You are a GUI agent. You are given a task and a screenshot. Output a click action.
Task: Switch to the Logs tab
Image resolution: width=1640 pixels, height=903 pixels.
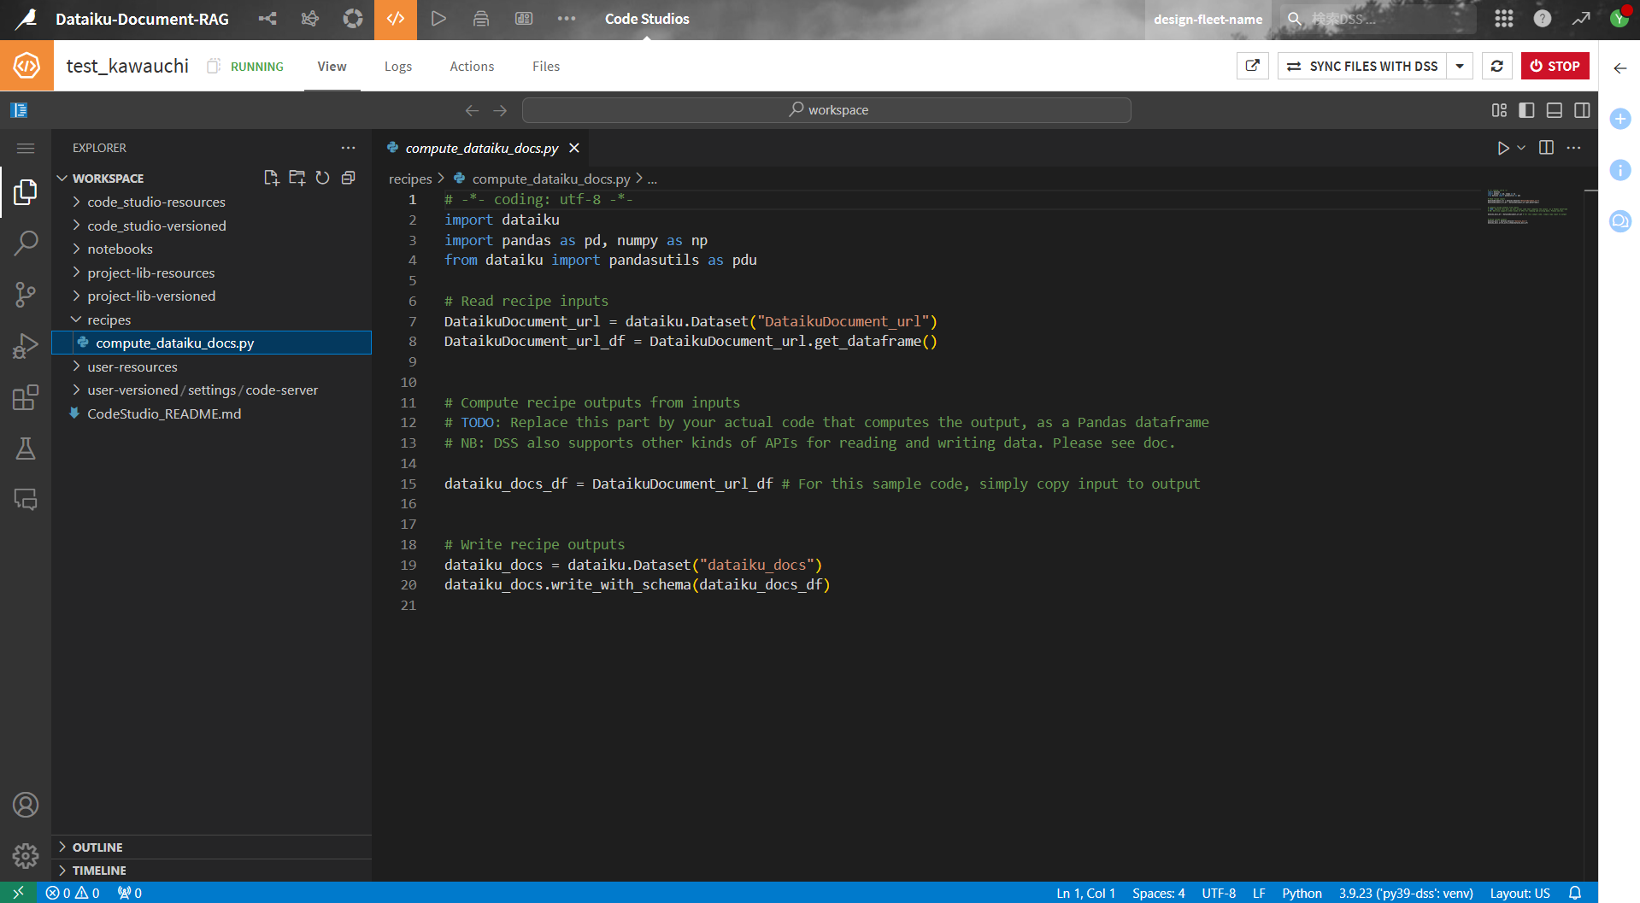click(x=397, y=66)
